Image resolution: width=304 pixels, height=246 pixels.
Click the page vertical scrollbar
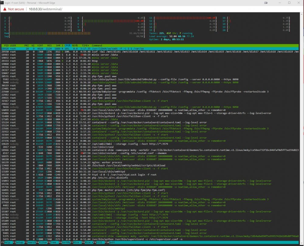[x=302, y=128]
